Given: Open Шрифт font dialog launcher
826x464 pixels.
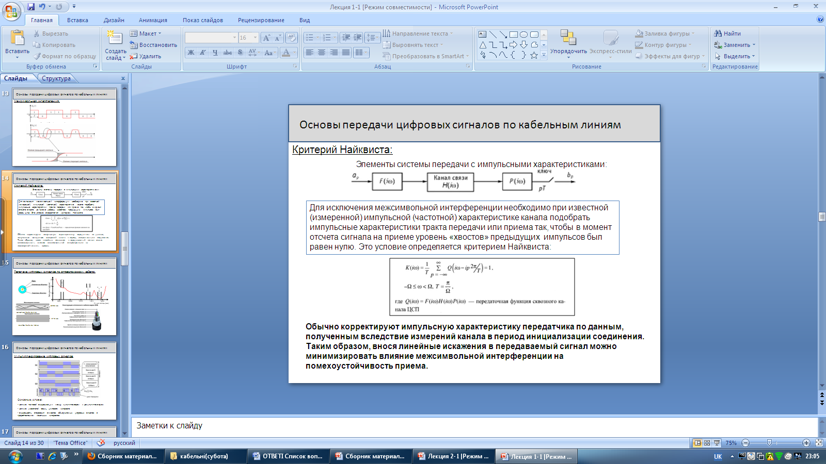Looking at the screenshot, I should click(295, 67).
